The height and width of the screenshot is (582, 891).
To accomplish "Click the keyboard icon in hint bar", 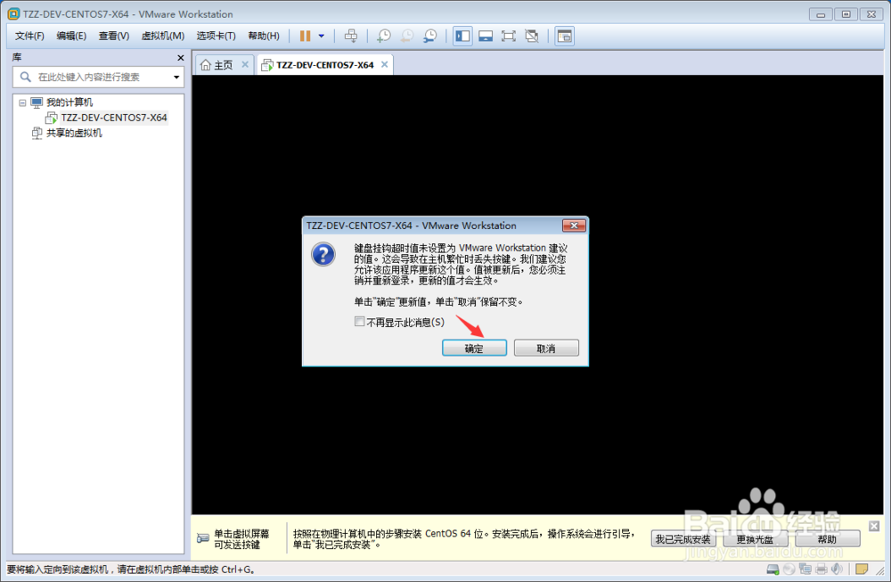I will coord(203,538).
